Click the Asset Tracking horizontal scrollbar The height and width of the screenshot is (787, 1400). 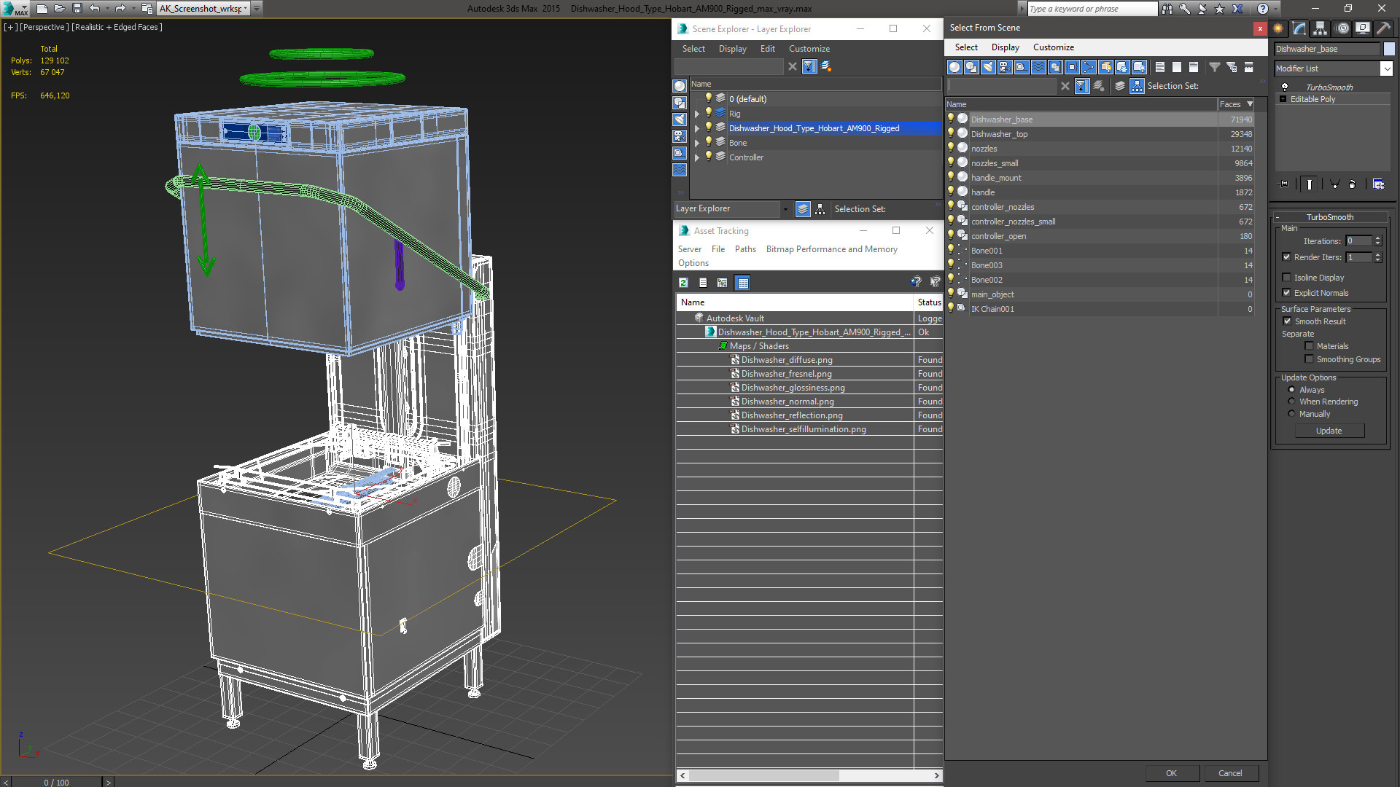809,775
